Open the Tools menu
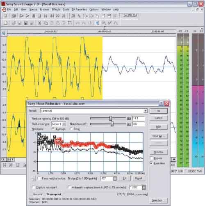The image size is (205, 206). tap(66, 9)
